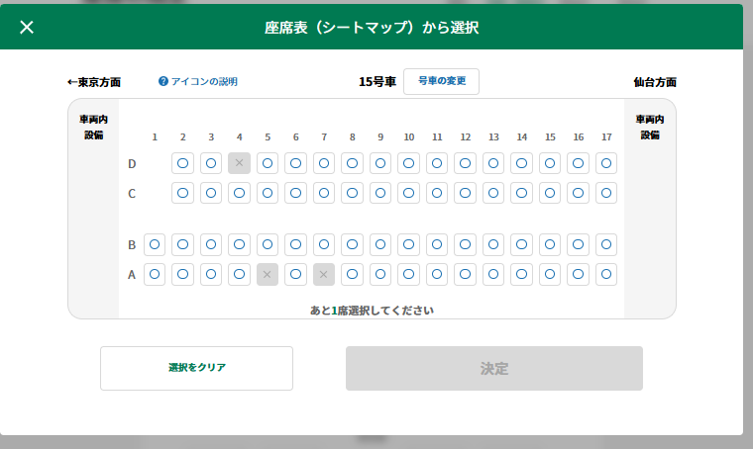The height and width of the screenshot is (449, 753).
Task: Click the 号車の変更 car change button
Action: point(441,81)
